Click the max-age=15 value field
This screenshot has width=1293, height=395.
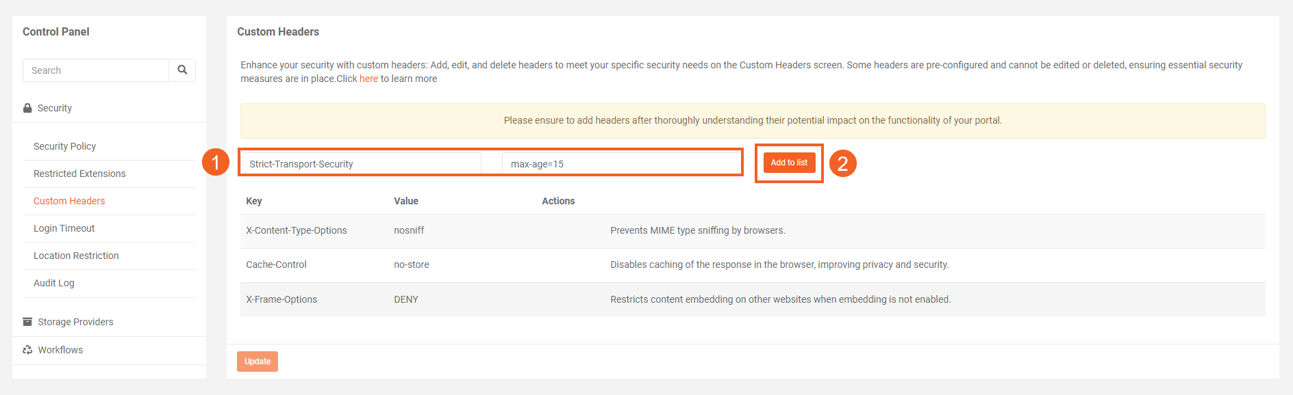pyautogui.click(x=620, y=164)
